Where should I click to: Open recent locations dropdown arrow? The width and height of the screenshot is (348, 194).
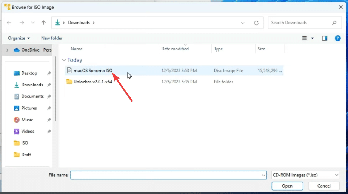click(x=33, y=23)
